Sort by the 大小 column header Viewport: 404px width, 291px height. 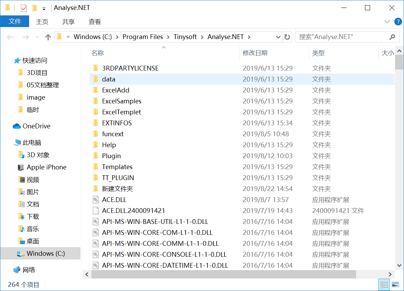[x=387, y=53]
